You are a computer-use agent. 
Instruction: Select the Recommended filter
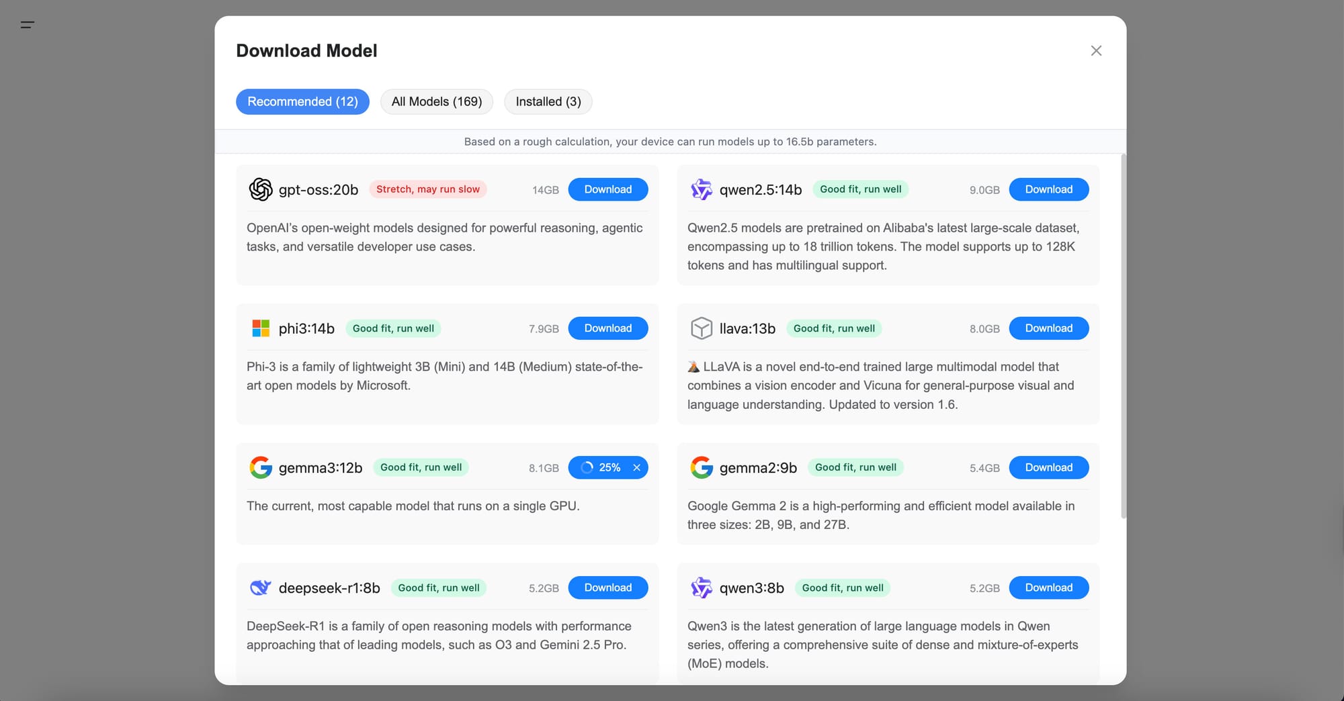(x=302, y=101)
